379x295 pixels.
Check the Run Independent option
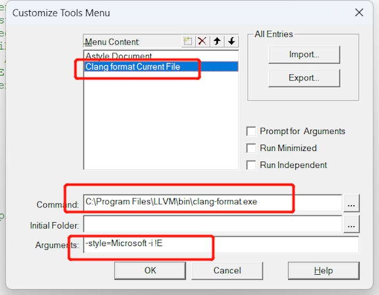(x=251, y=165)
